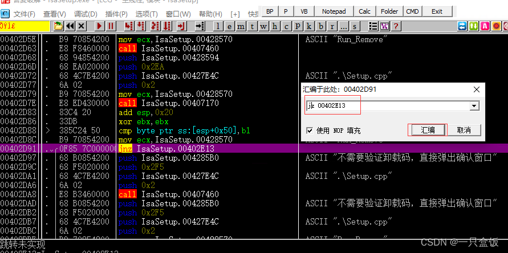
Task: Open CPU 'c' toolbar button
Action: pos(286,26)
